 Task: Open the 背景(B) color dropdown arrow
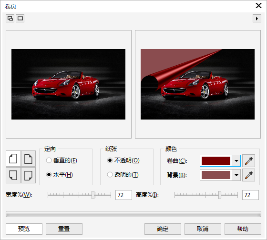tap(236, 175)
